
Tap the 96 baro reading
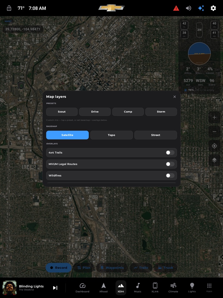point(212,82)
